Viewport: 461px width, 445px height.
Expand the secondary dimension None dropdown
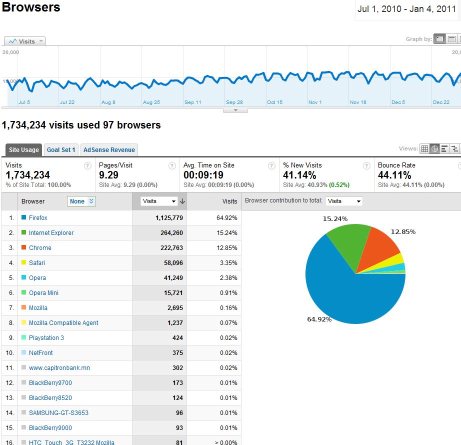(x=81, y=201)
